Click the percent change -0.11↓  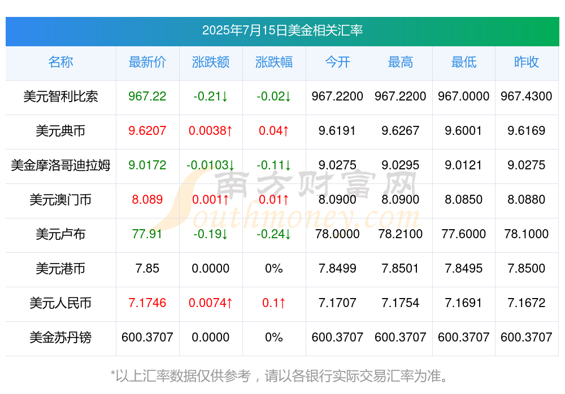click(x=274, y=165)
